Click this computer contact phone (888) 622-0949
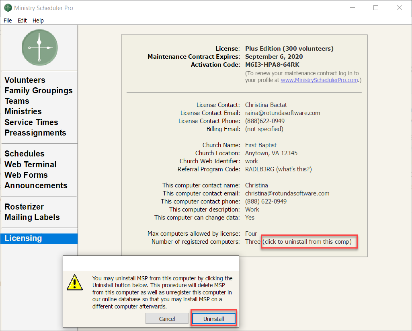Screen dimensions: 412x331 point(266,201)
